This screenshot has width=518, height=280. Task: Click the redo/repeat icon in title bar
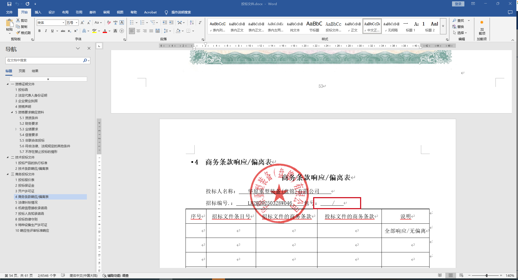point(27,4)
